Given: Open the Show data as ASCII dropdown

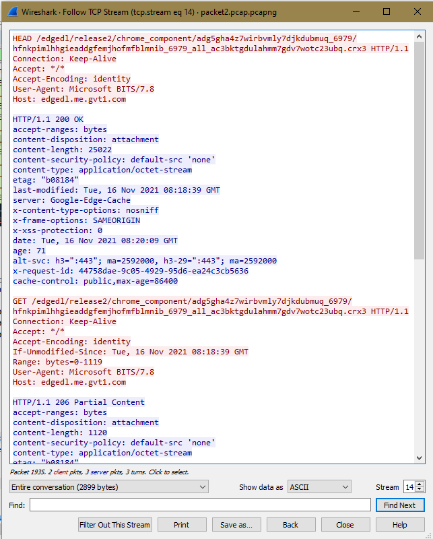Looking at the screenshot, I should coord(319,486).
